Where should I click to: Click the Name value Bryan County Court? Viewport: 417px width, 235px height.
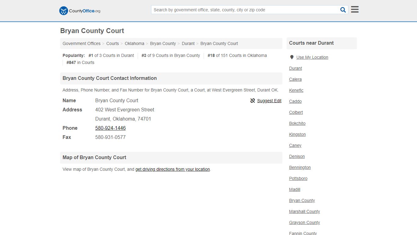coord(117,100)
